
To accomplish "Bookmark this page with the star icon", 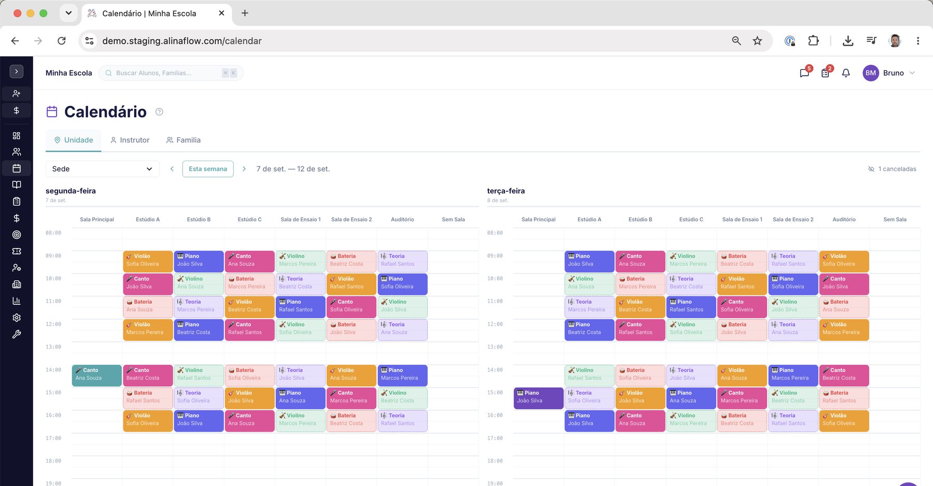I will point(757,40).
